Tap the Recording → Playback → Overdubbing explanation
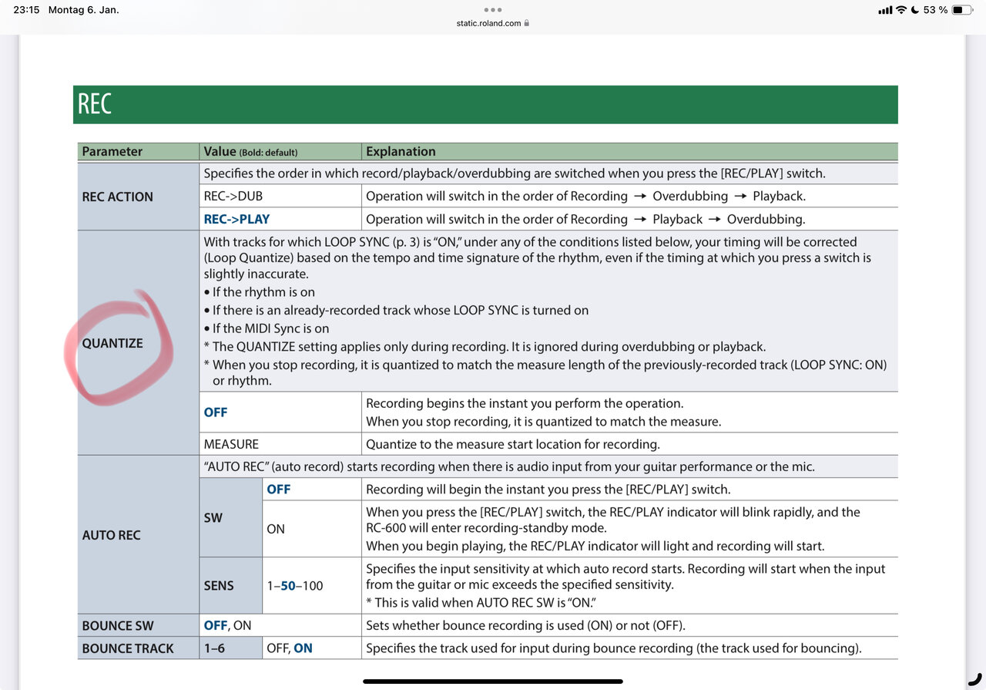Image resolution: width=986 pixels, height=690 pixels. pos(585,219)
